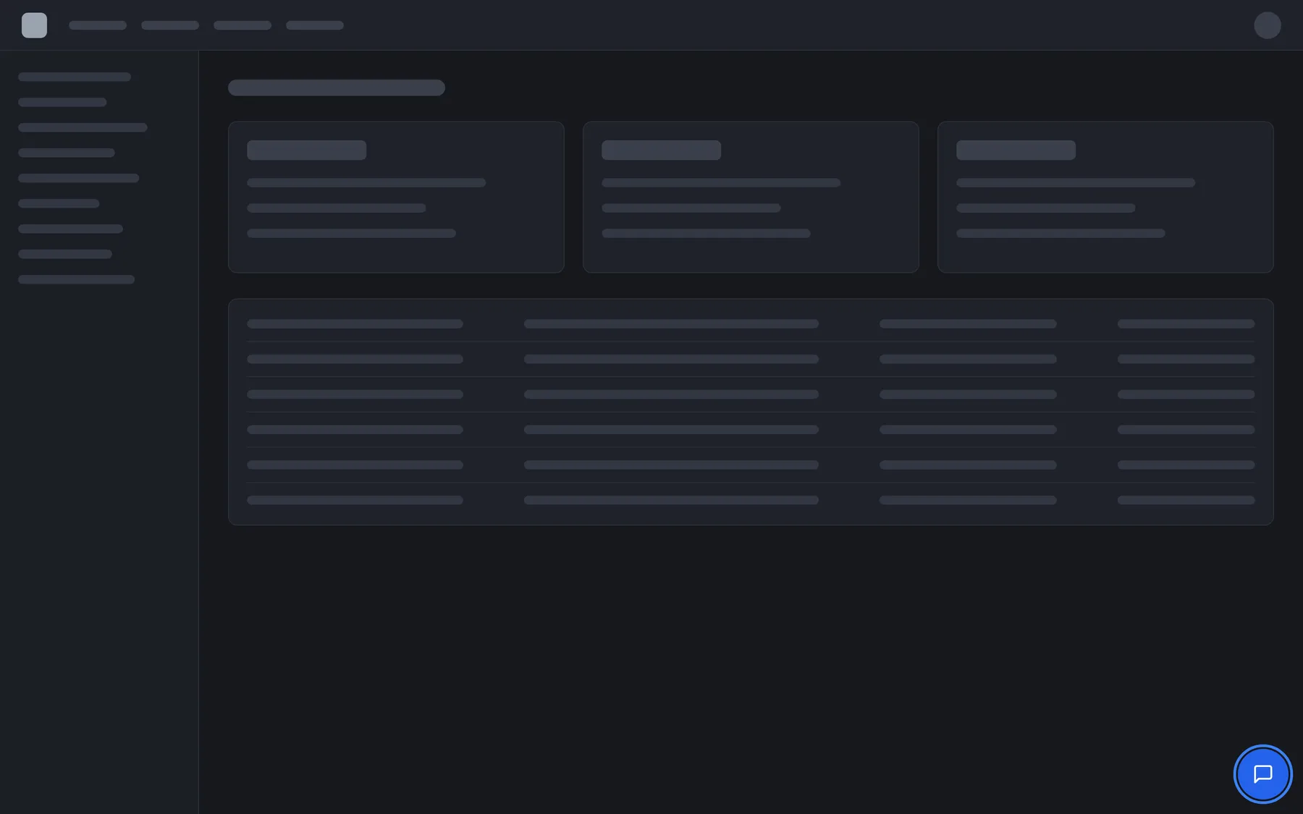Click the square app logo in the header
This screenshot has height=814, width=1303.
(34, 25)
